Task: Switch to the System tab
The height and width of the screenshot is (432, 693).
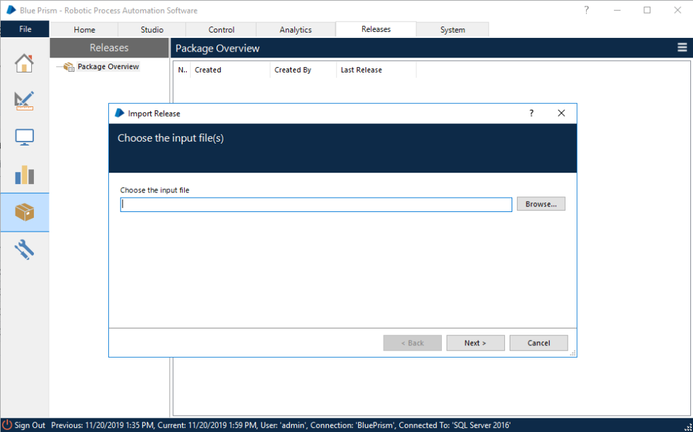Action: (x=453, y=30)
